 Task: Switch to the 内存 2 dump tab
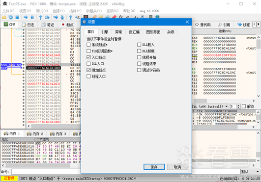35,133
